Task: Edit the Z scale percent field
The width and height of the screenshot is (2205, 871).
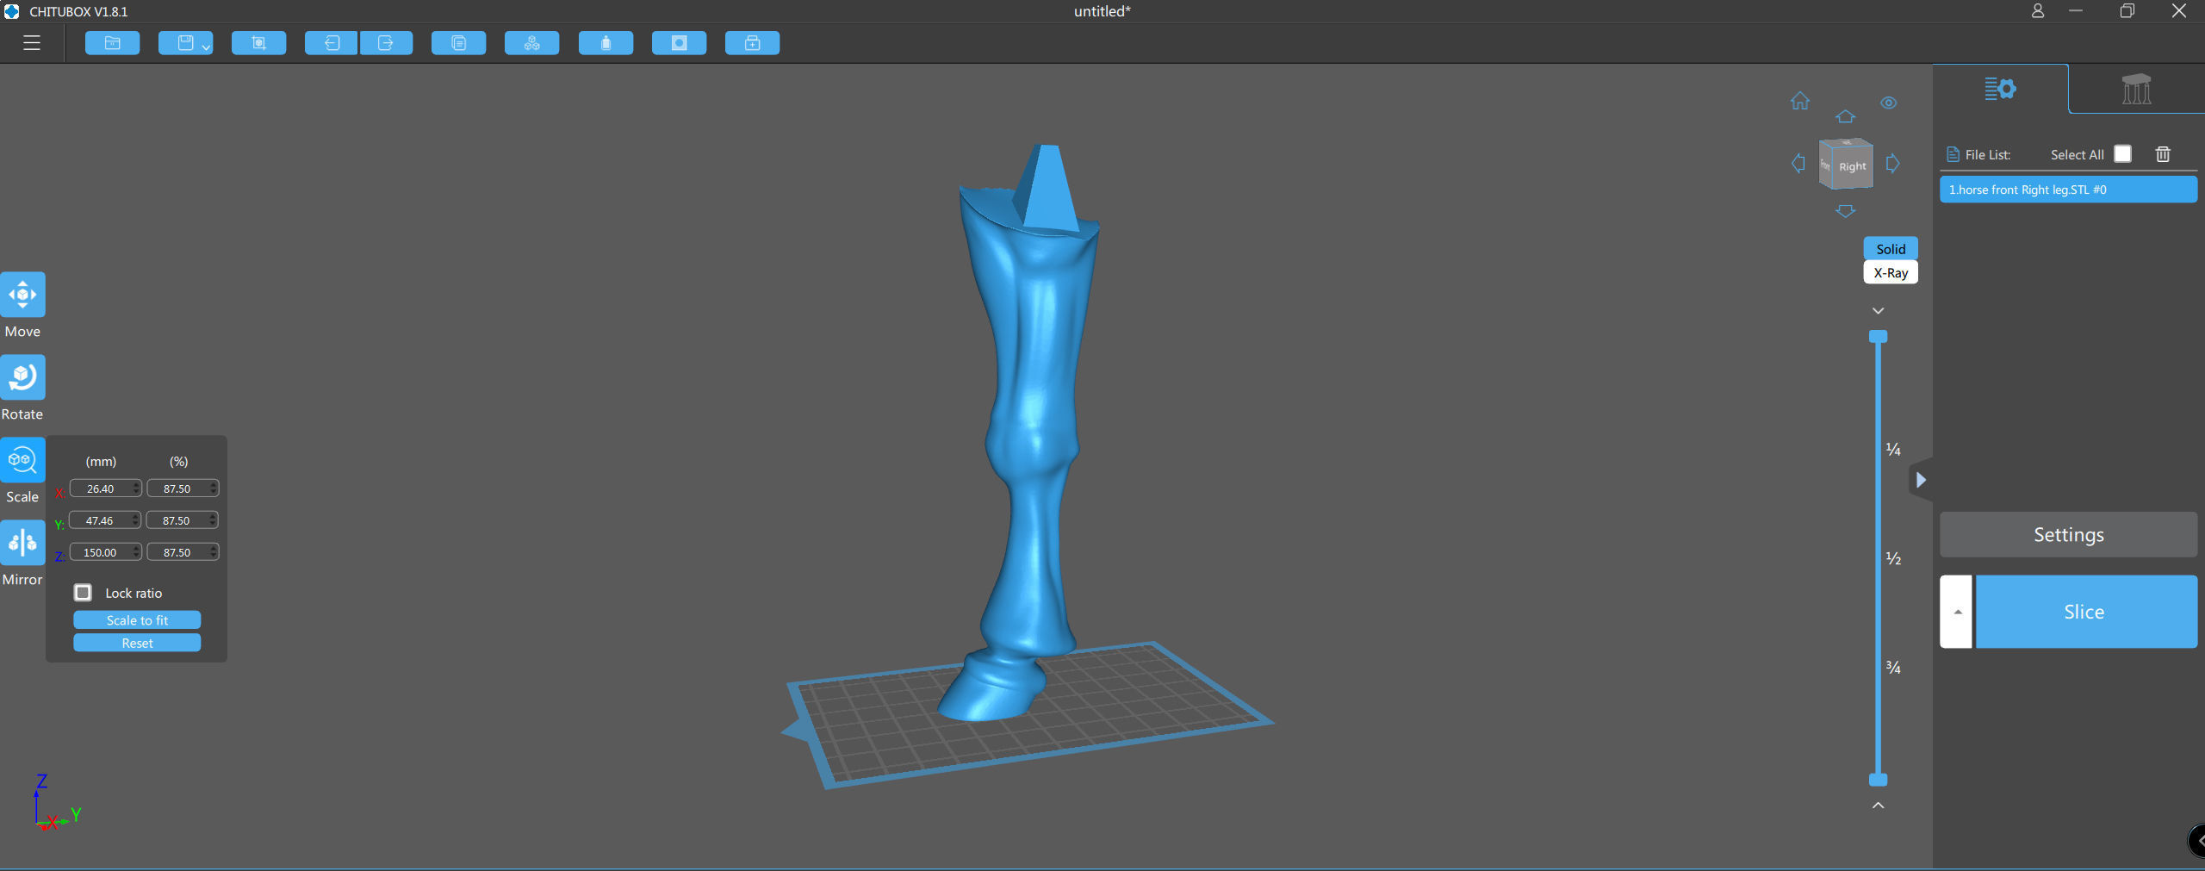Action: pos(183,552)
